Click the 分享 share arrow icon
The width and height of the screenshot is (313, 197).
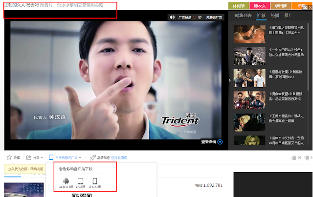(29, 158)
